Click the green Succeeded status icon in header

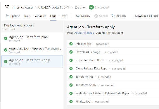pos(91,7)
